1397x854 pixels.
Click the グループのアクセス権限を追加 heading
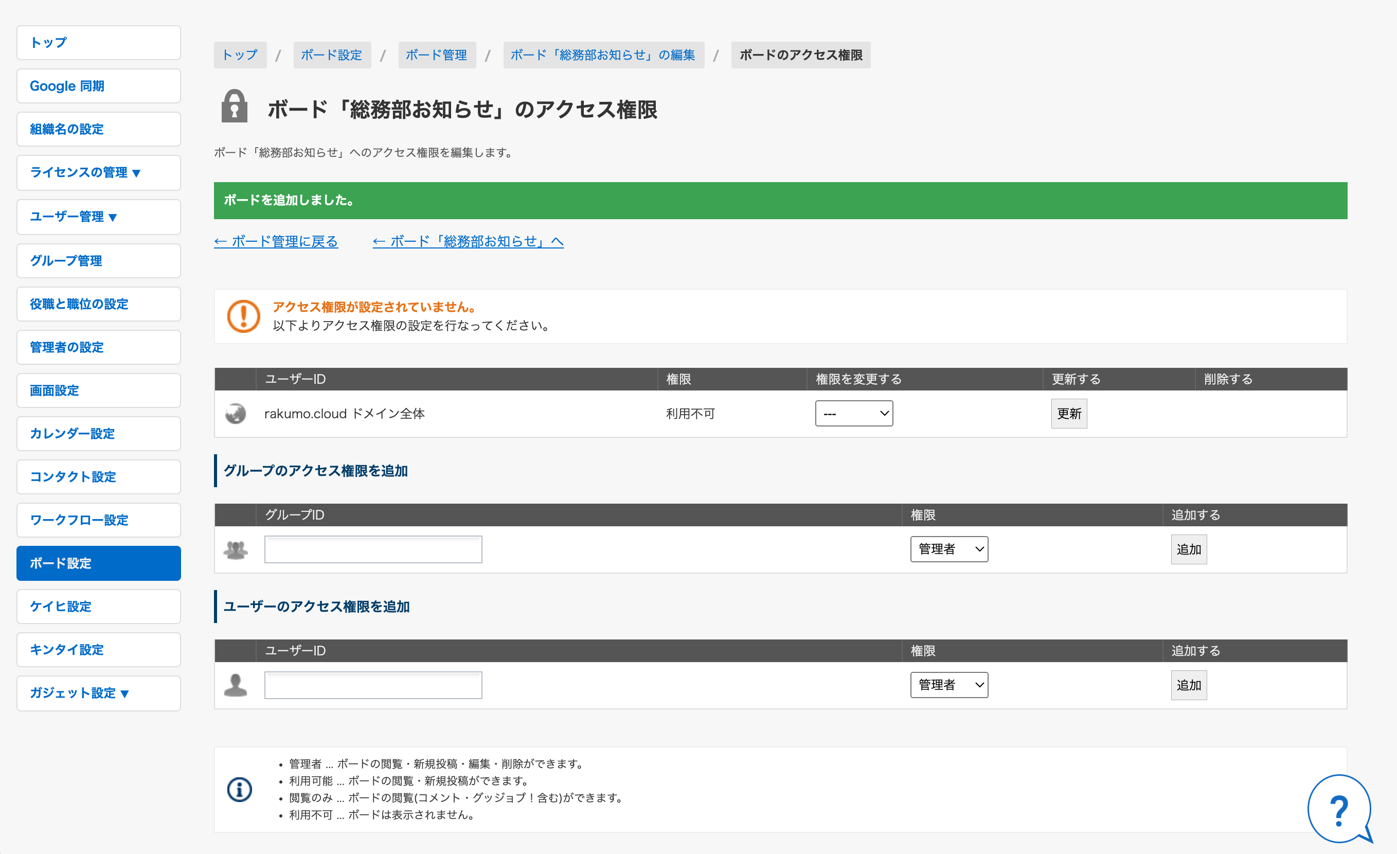pos(316,471)
